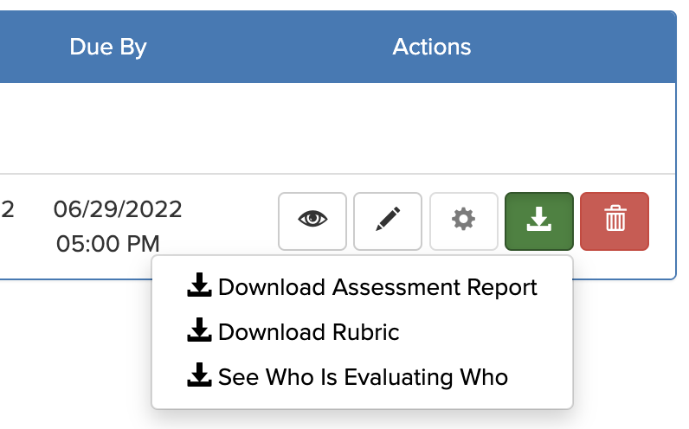689x429 pixels.
Task: Open settings with the gear icon button
Action: [464, 221]
